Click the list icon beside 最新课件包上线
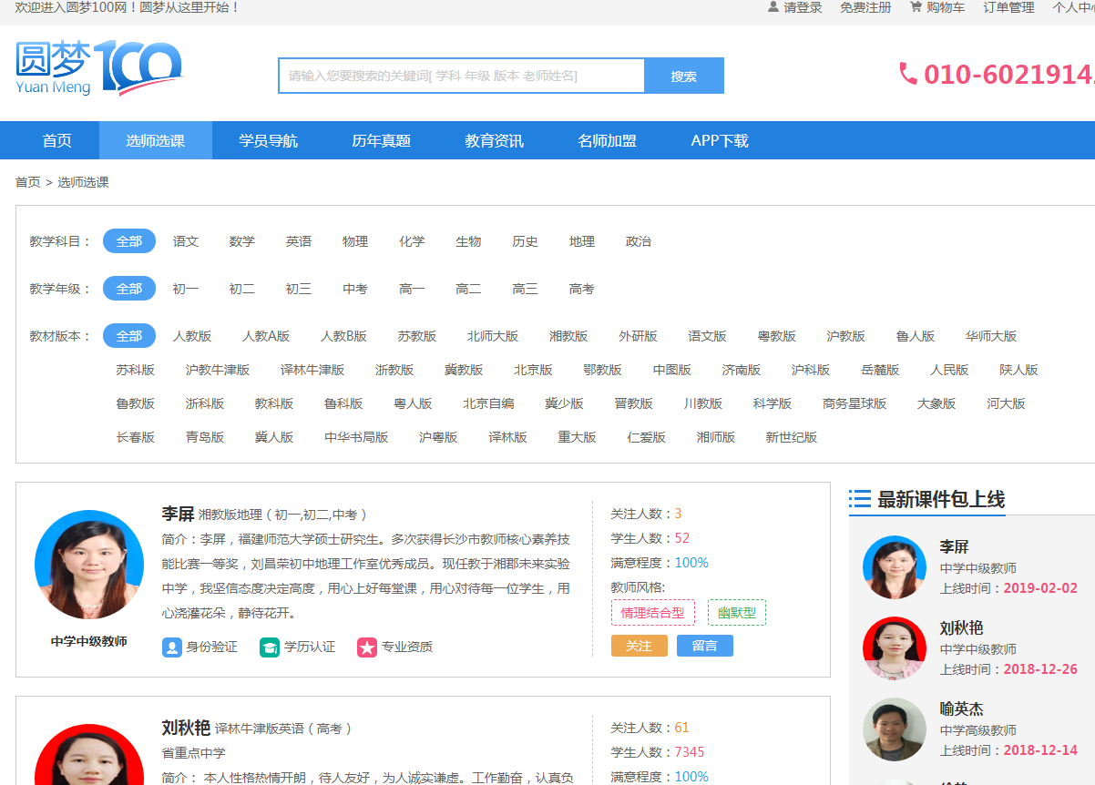The width and height of the screenshot is (1095, 785). click(x=859, y=499)
